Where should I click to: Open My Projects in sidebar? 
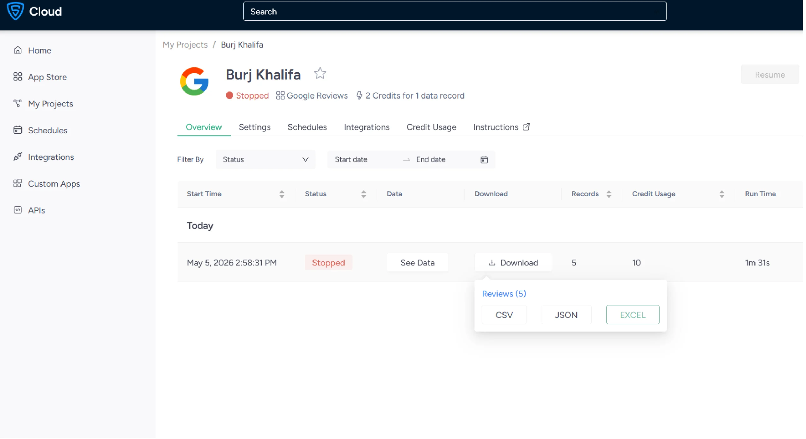pos(50,104)
